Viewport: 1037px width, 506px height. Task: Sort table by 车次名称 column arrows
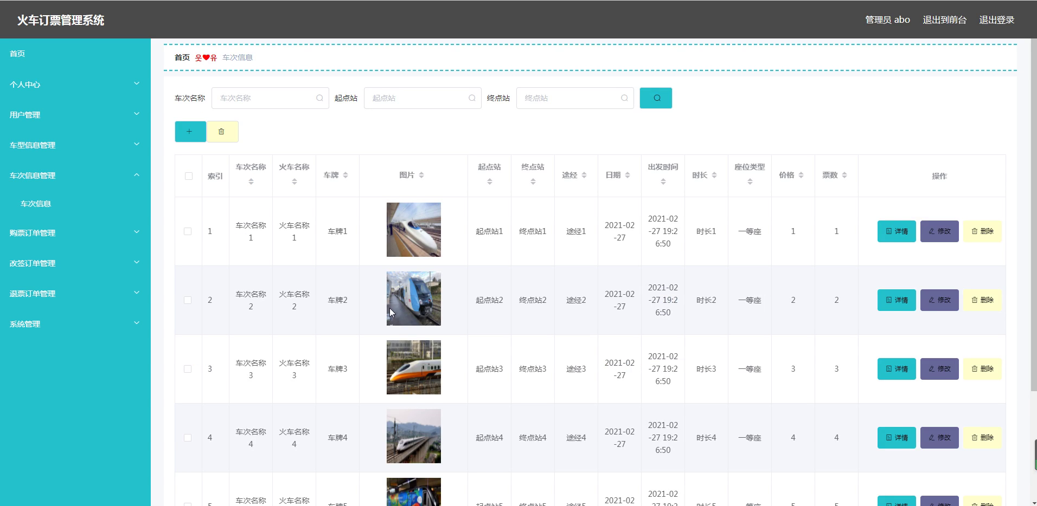251,182
